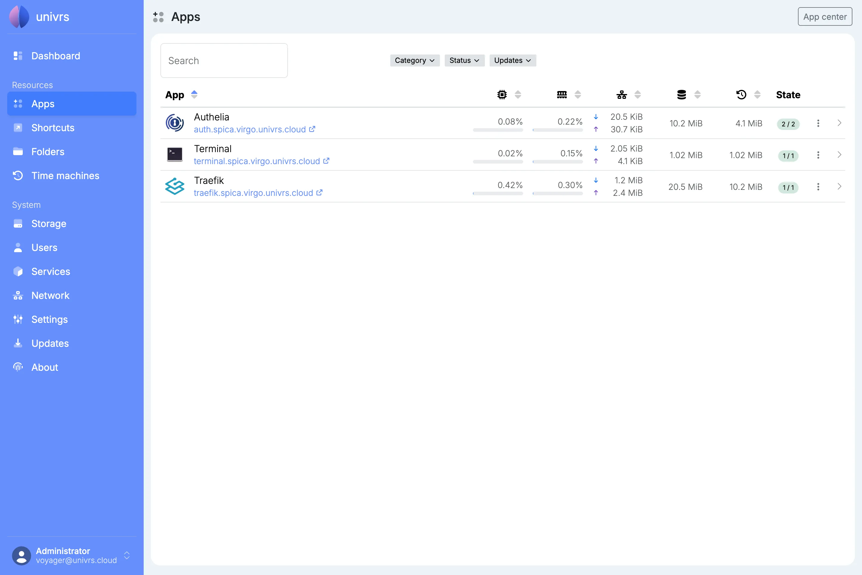Click the network column icon
Viewport: 862px width, 575px height.
pyautogui.click(x=622, y=95)
